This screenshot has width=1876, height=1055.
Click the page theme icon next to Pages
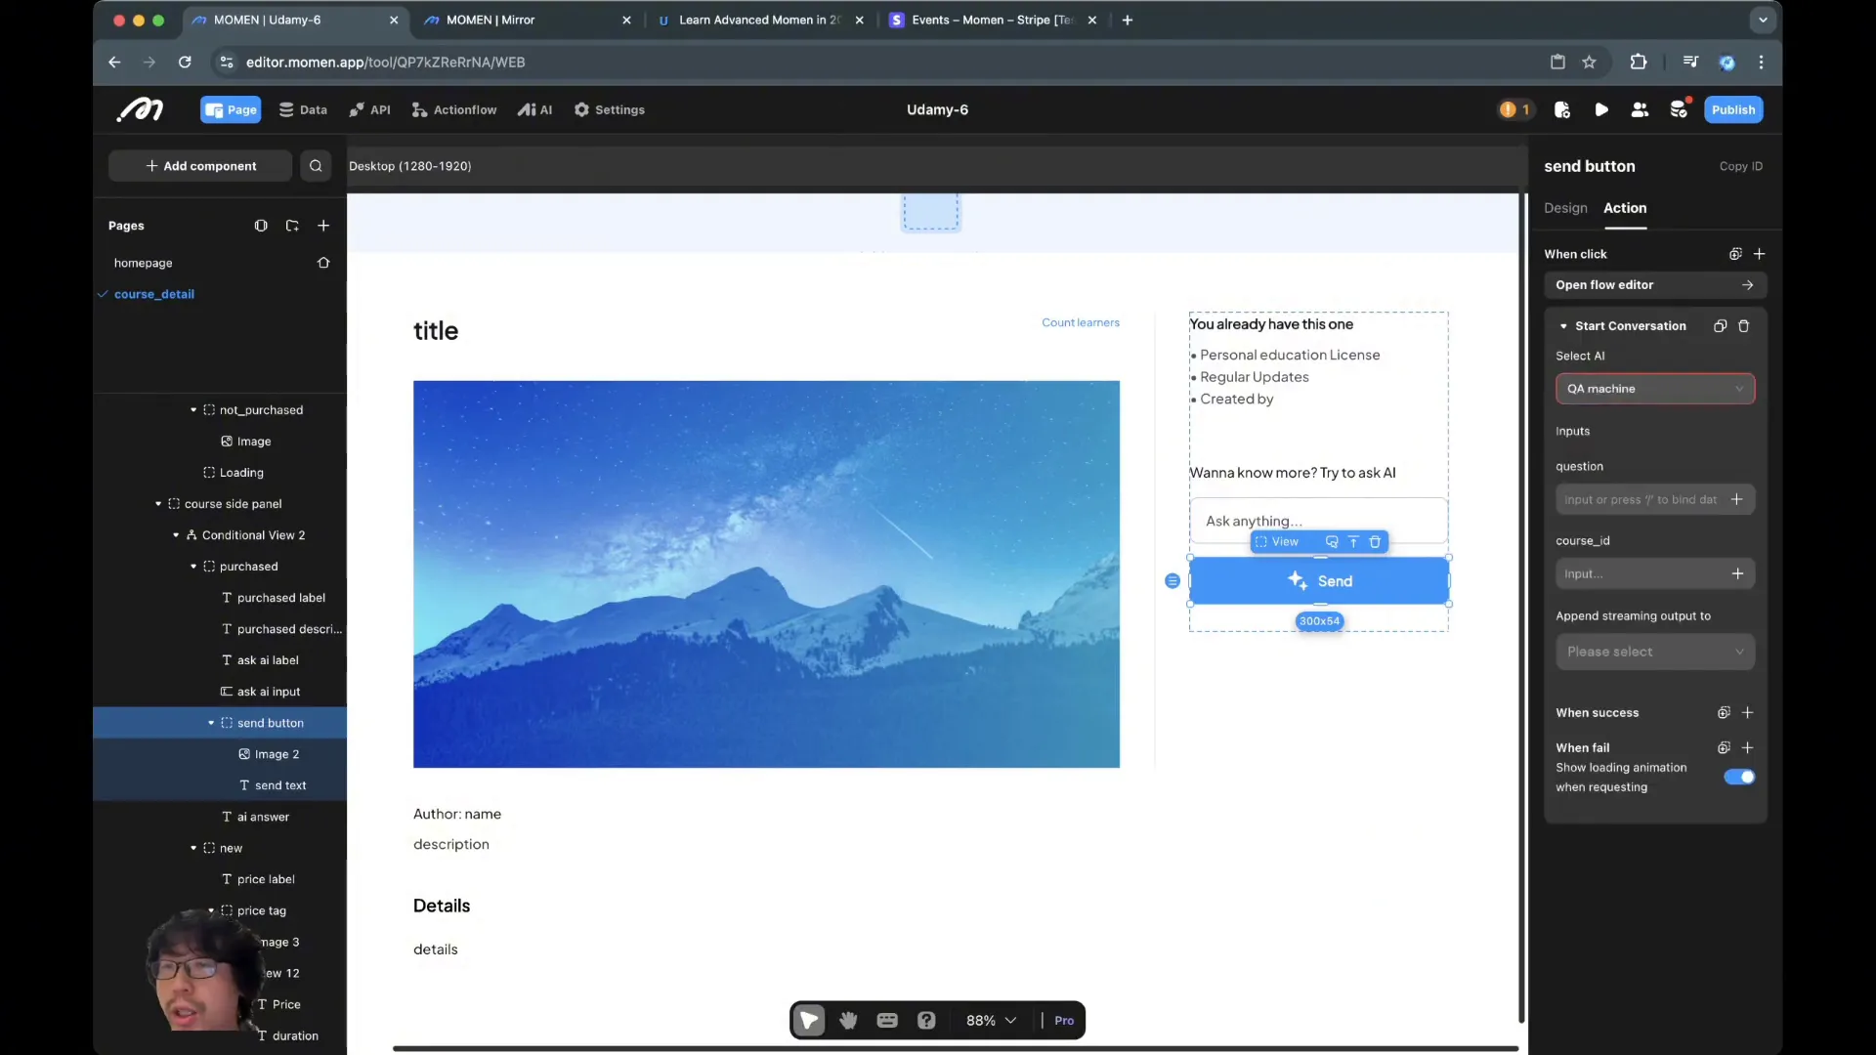(x=261, y=226)
